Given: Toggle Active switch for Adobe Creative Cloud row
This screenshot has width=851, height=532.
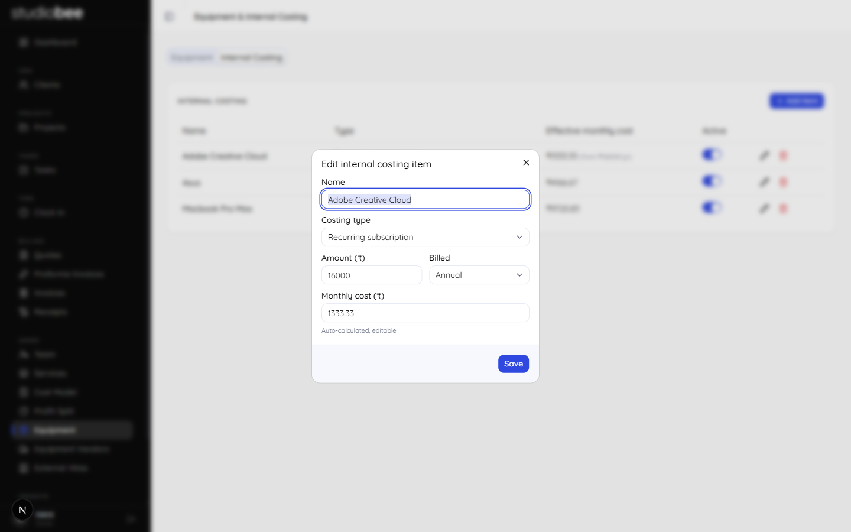Looking at the screenshot, I should click(712, 155).
